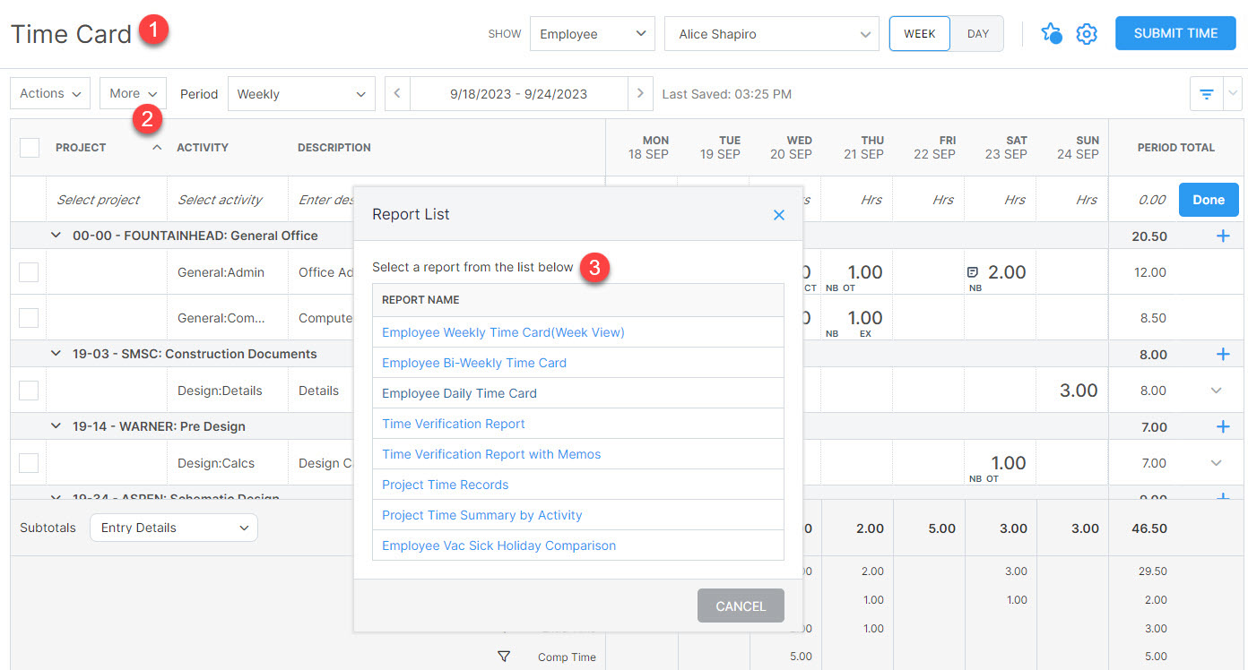This screenshot has width=1248, height=670.
Task: Open the More menu
Action: 132,93
